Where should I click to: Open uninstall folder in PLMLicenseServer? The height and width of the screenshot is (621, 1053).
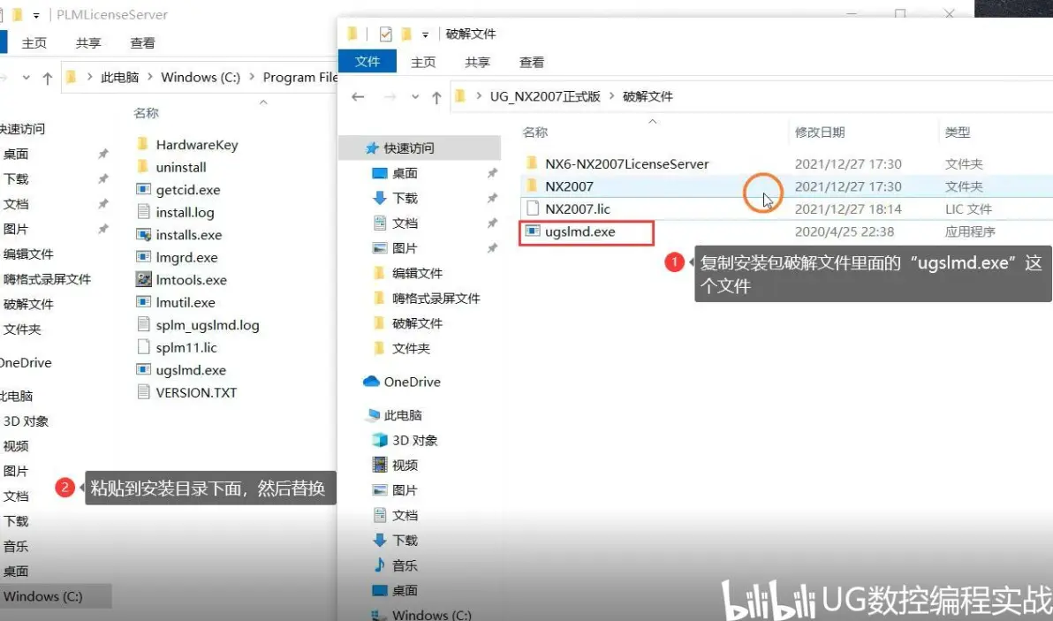point(180,167)
